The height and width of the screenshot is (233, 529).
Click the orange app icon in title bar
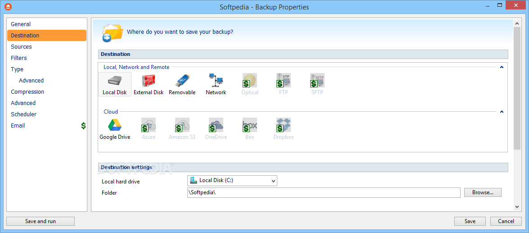(8, 7)
